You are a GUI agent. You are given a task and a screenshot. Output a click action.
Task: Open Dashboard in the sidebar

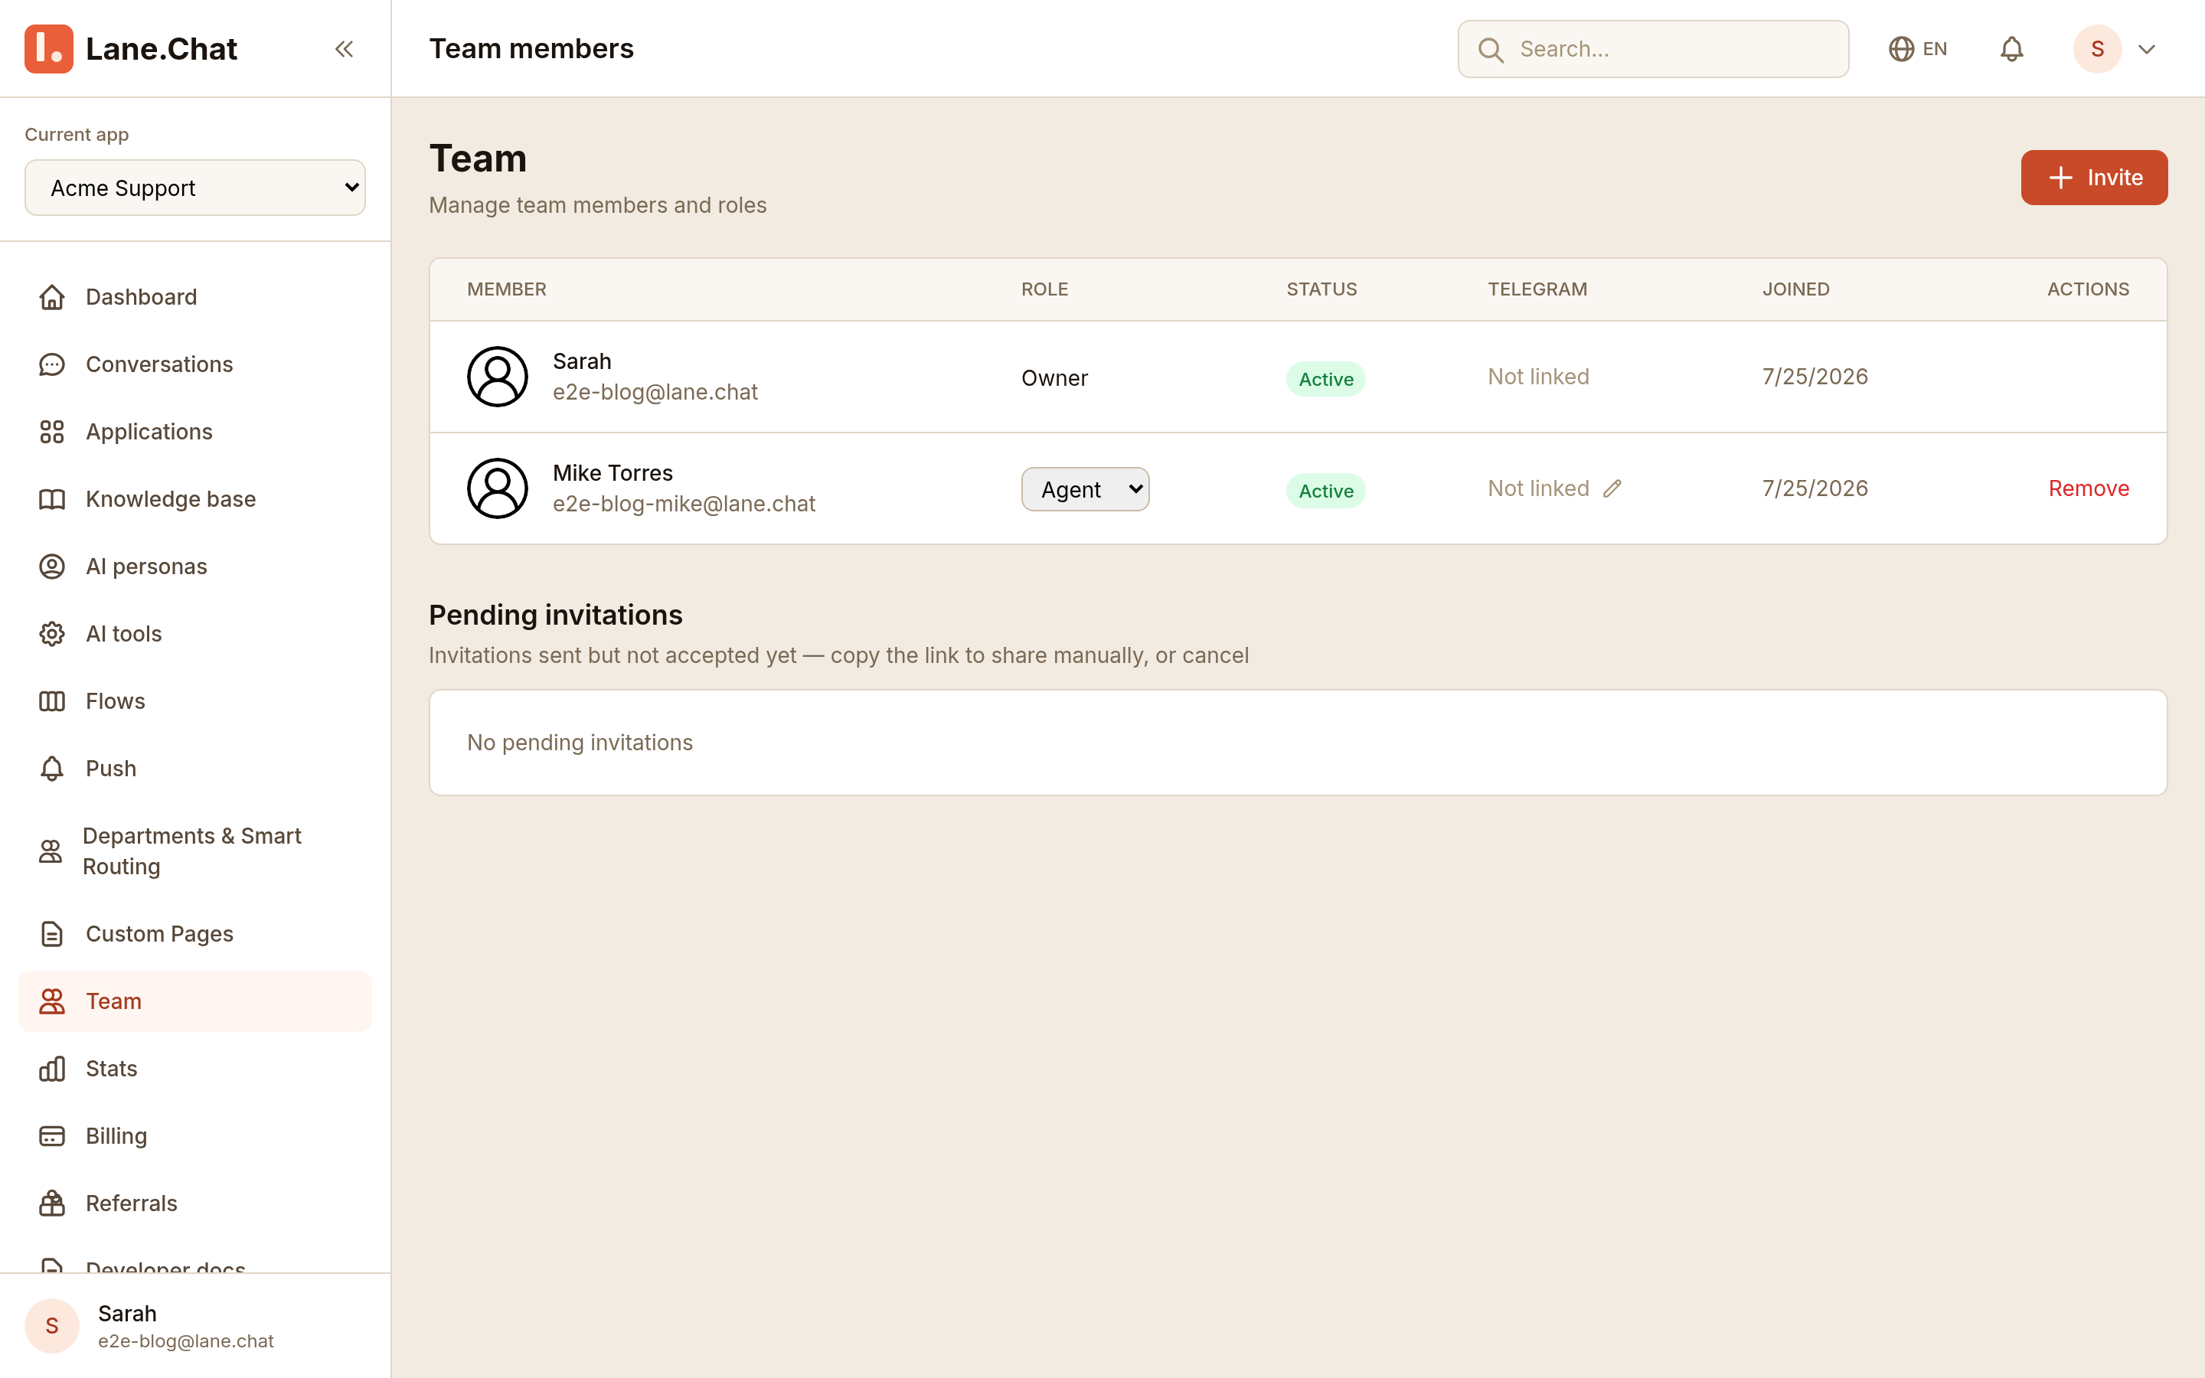(x=195, y=297)
